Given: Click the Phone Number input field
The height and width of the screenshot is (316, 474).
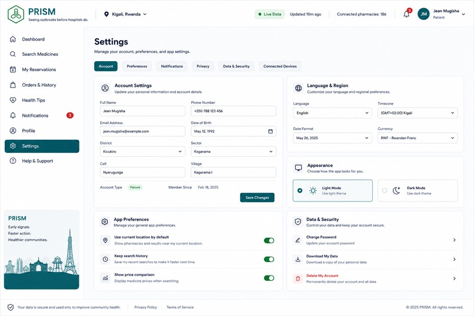Looking at the screenshot, I should coord(233,111).
